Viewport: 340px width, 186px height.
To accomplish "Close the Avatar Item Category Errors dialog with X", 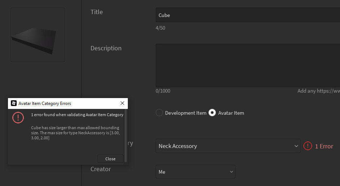I will 122,103.
